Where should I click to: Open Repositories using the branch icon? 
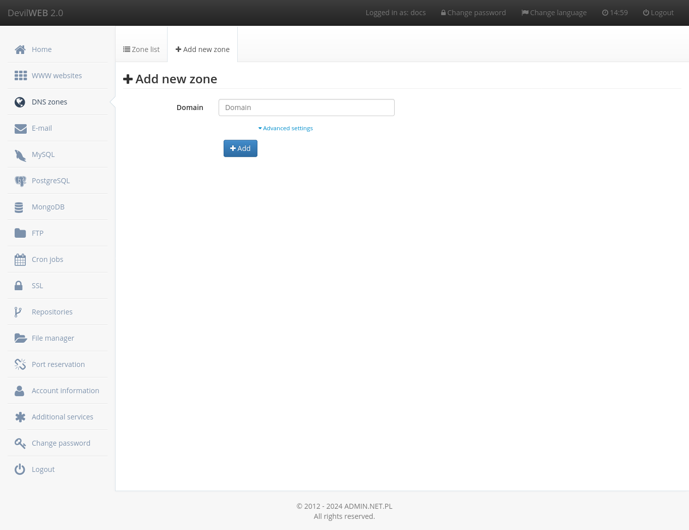pyautogui.click(x=18, y=311)
